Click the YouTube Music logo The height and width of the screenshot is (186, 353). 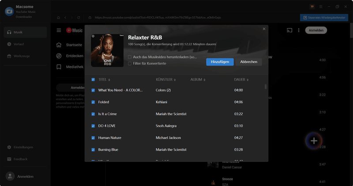click(75, 30)
